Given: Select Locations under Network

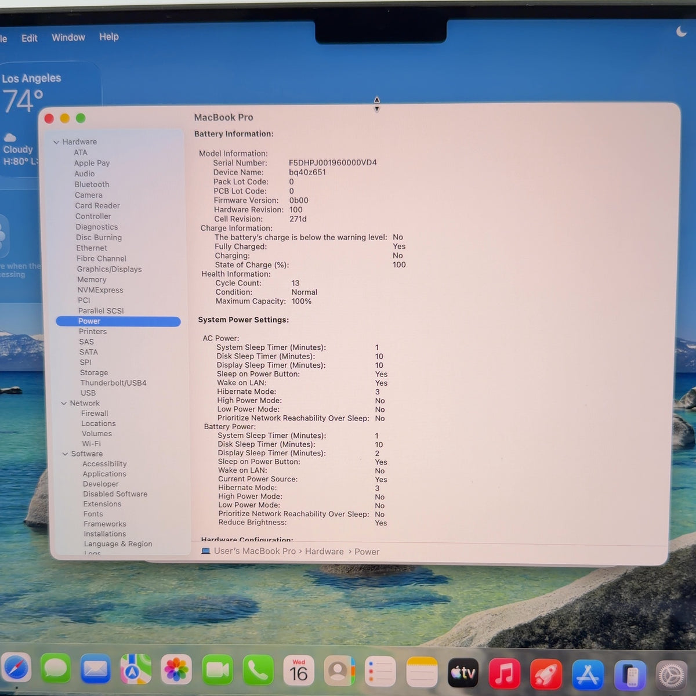Looking at the screenshot, I should pos(99,424).
